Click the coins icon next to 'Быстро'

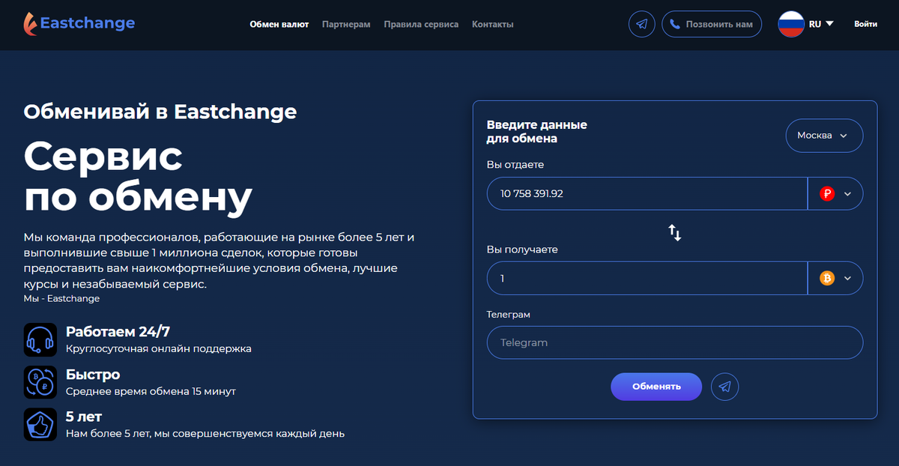coord(40,382)
